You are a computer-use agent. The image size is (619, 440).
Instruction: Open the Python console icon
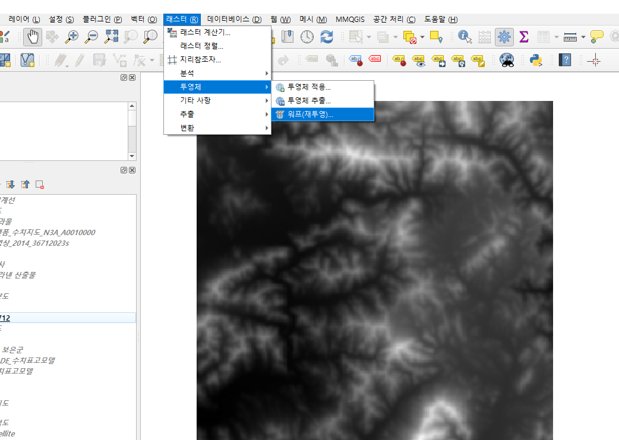click(536, 60)
